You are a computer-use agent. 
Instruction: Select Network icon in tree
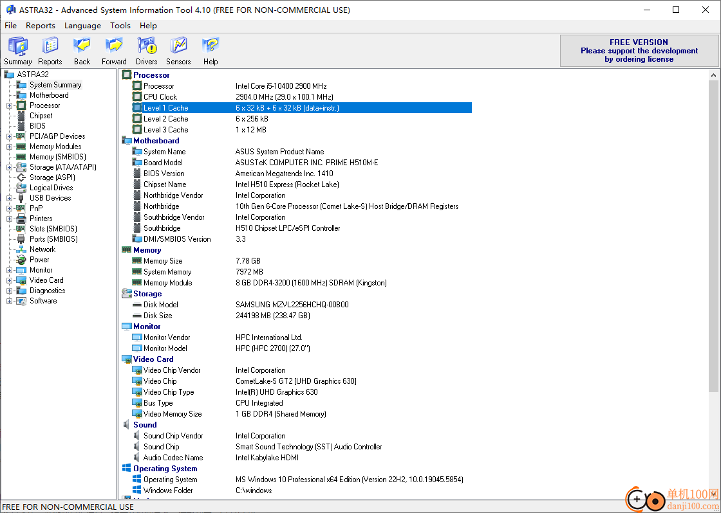21,249
